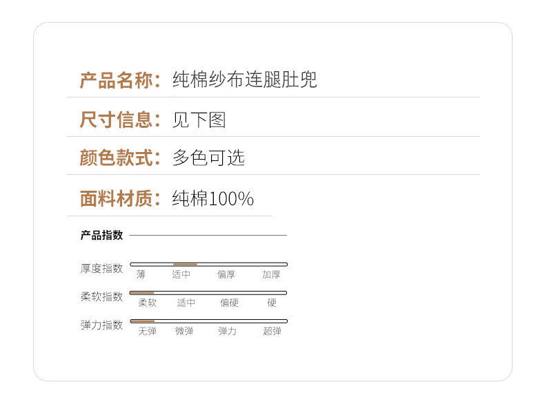Open the 见下图 size reference text
Image resolution: width=545 pixels, height=398 pixels.
coord(199,120)
